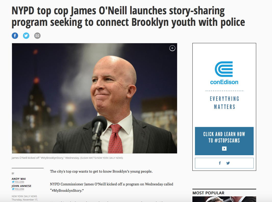Click the New York Daily News byline text

(x=24, y=196)
